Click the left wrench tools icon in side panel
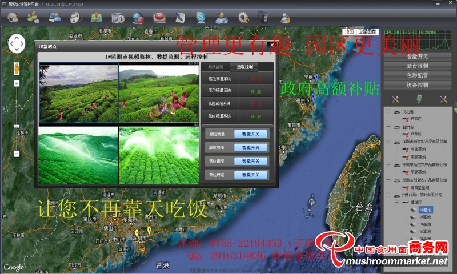Viewport: 457px width, 274px height. (395, 99)
